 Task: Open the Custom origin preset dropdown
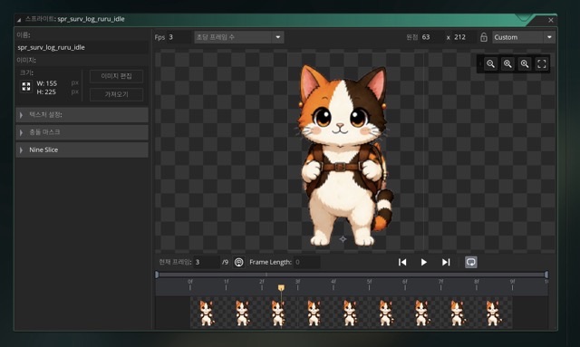pos(524,37)
